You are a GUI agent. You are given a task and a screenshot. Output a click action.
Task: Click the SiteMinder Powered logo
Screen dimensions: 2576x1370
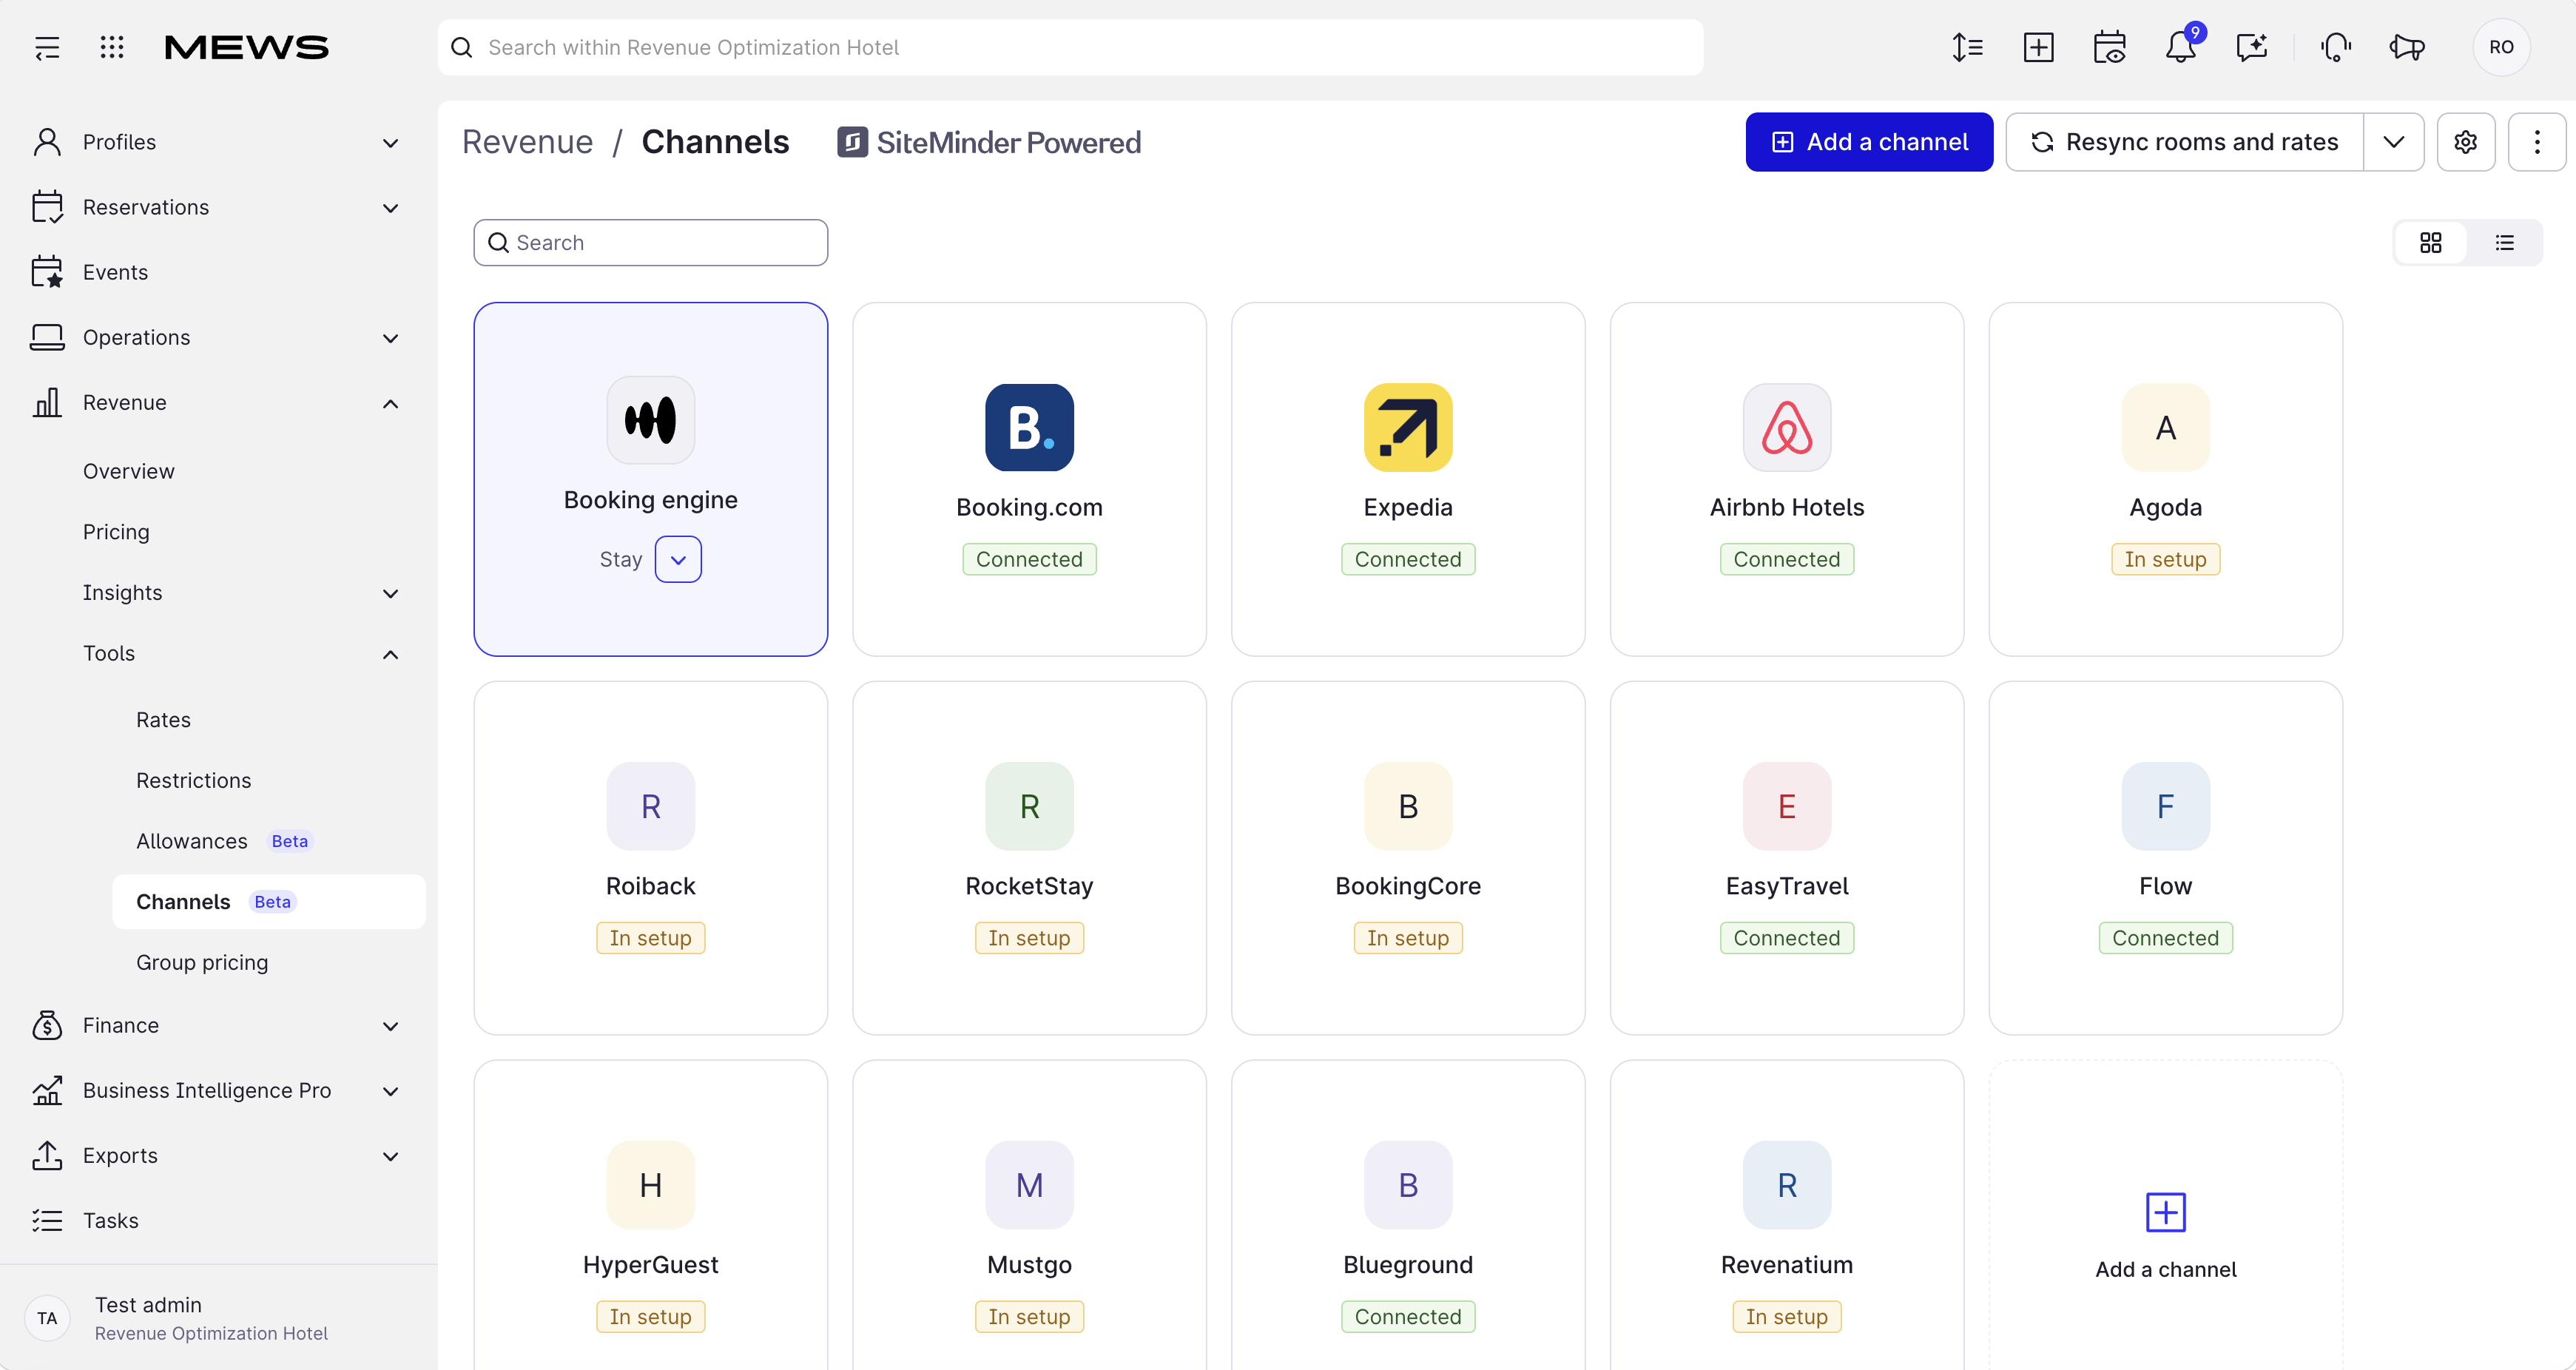(x=989, y=142)
